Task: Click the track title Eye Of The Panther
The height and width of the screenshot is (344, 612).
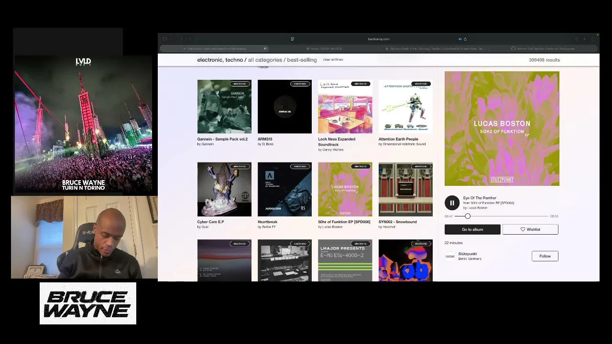Action: click(x=480, y=198)
